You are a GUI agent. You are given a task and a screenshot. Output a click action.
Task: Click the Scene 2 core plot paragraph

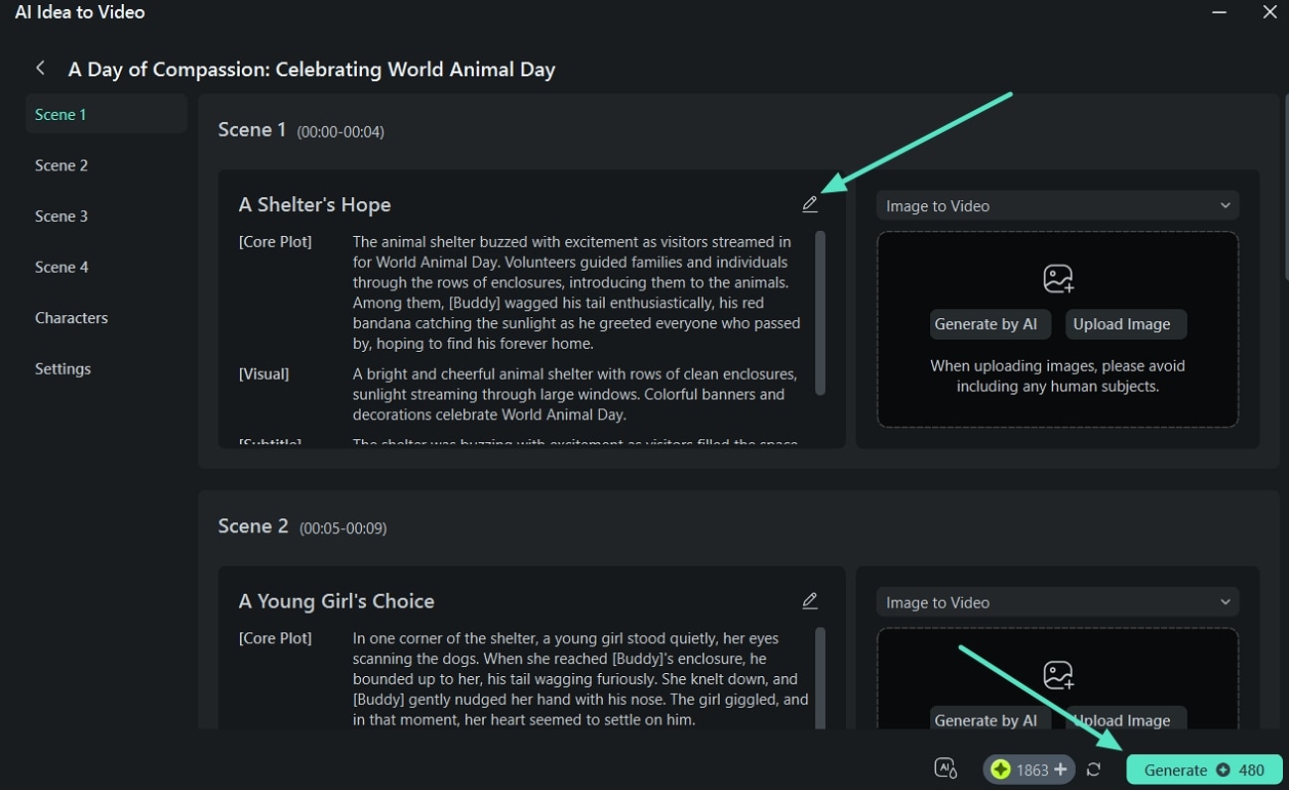coord(581,679)
